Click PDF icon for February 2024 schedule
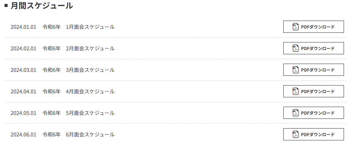The height and width of the screenshot is (144, 347). pyautogui.click(x=295, y=48)
